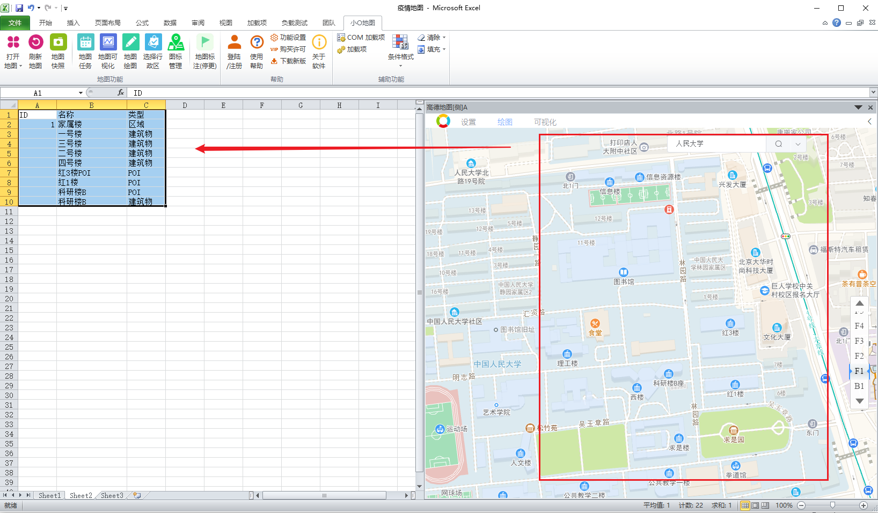Open the 高德地图 task pane options arrow
Image resolution: width=878 pixels, height=513 pixels.
858,107
